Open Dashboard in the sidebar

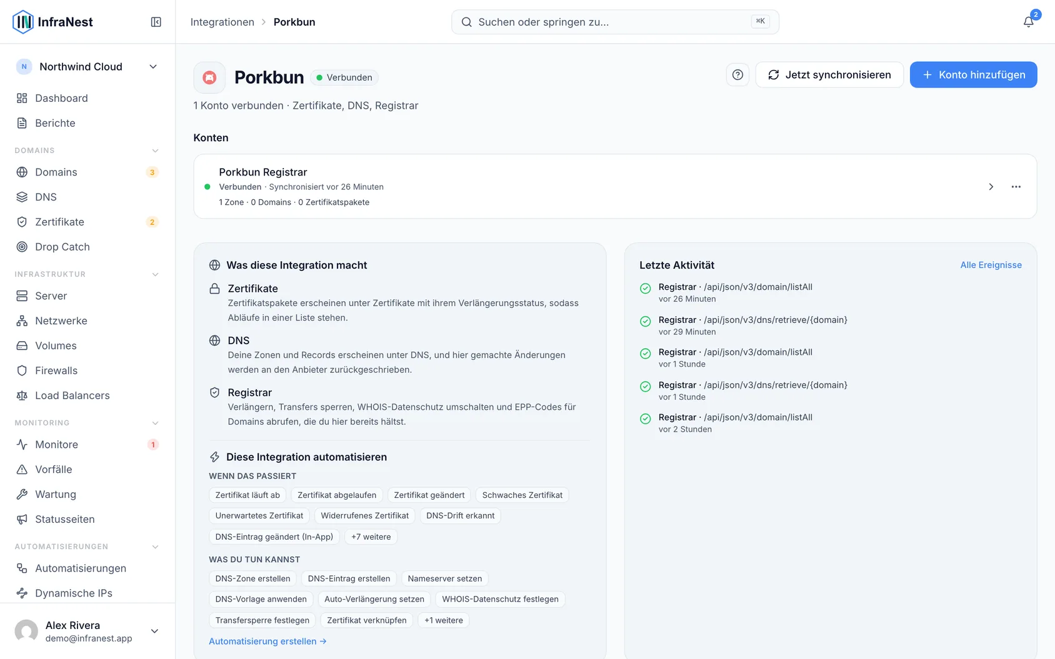coord(87,98)
